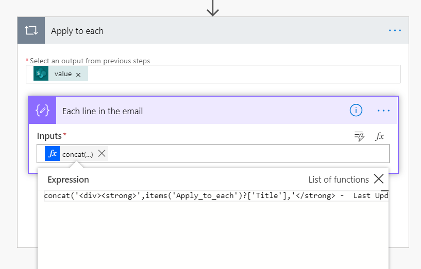Open info for Each line in the email

tap(356, 111)
